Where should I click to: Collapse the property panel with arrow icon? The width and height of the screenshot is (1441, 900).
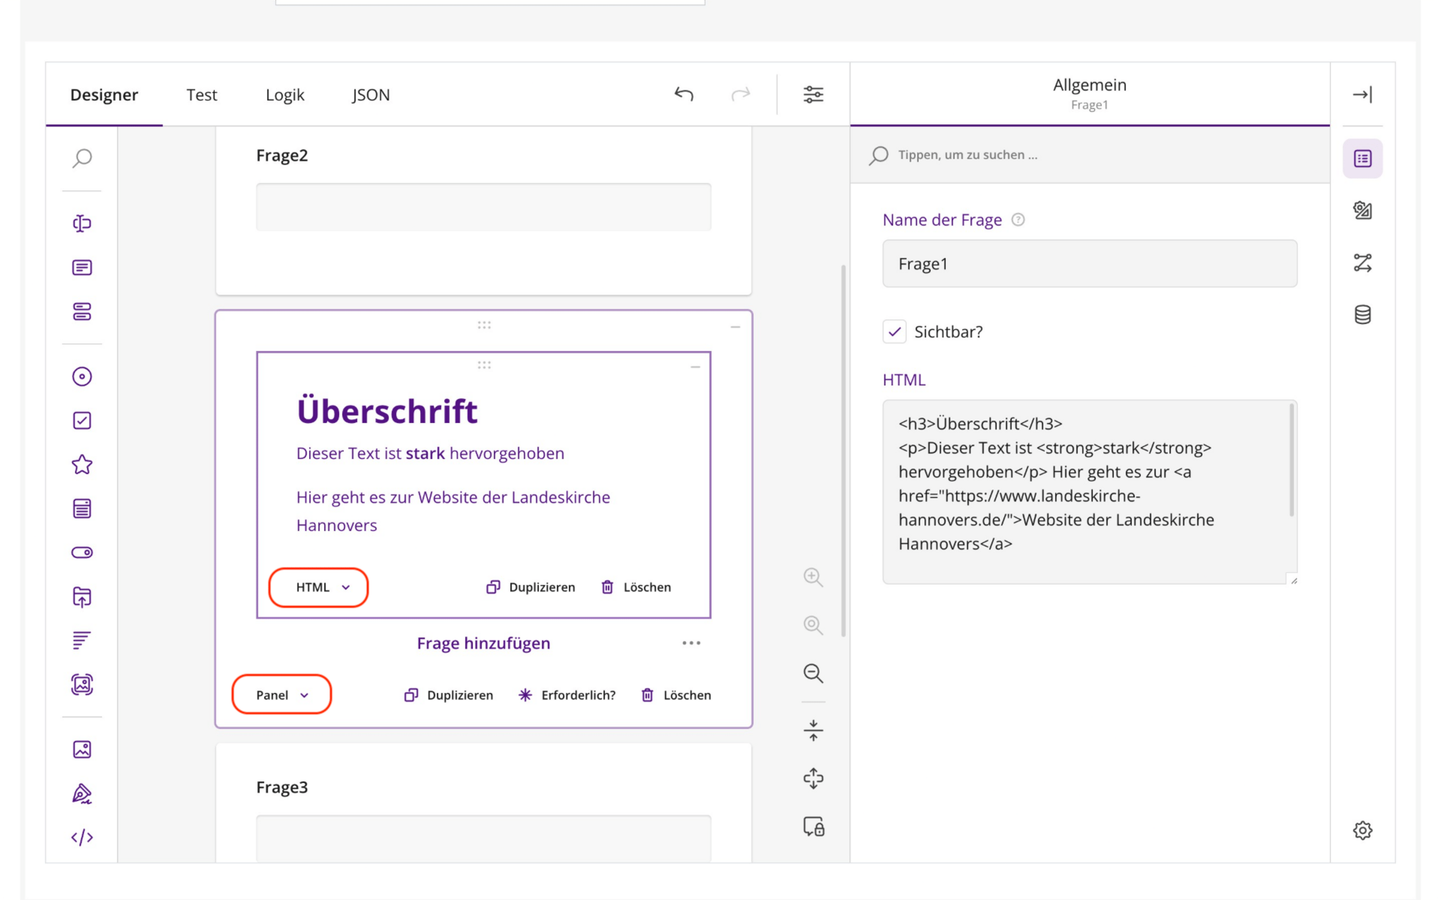1362,94
